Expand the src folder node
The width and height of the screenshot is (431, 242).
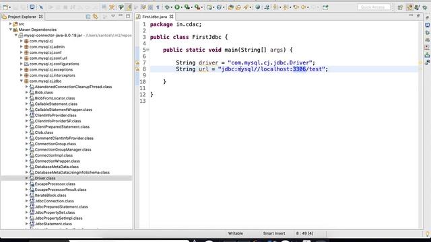[11, 24]
